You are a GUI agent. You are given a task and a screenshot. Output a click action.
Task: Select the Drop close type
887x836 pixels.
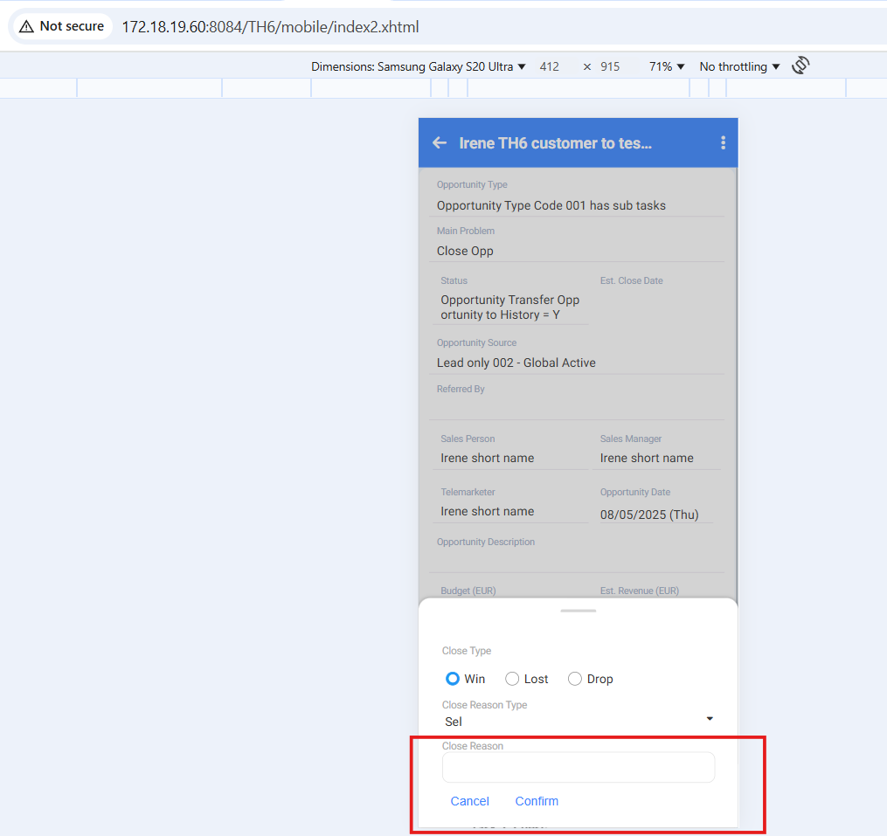pyautogui.click(x=575, y=679)
